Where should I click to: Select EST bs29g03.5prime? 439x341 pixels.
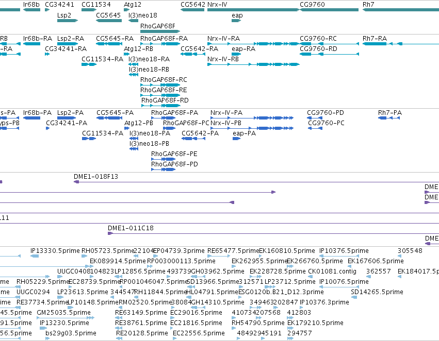pyautogui.click(x=71, y=333)
